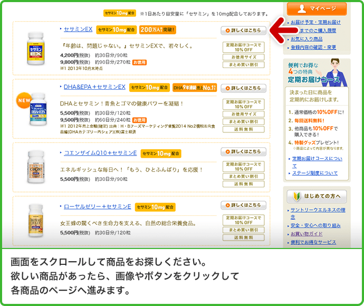Click お徳用サイズ badge in DHA&EPA row
Screen dimensions: 364x306
[244, 114]
